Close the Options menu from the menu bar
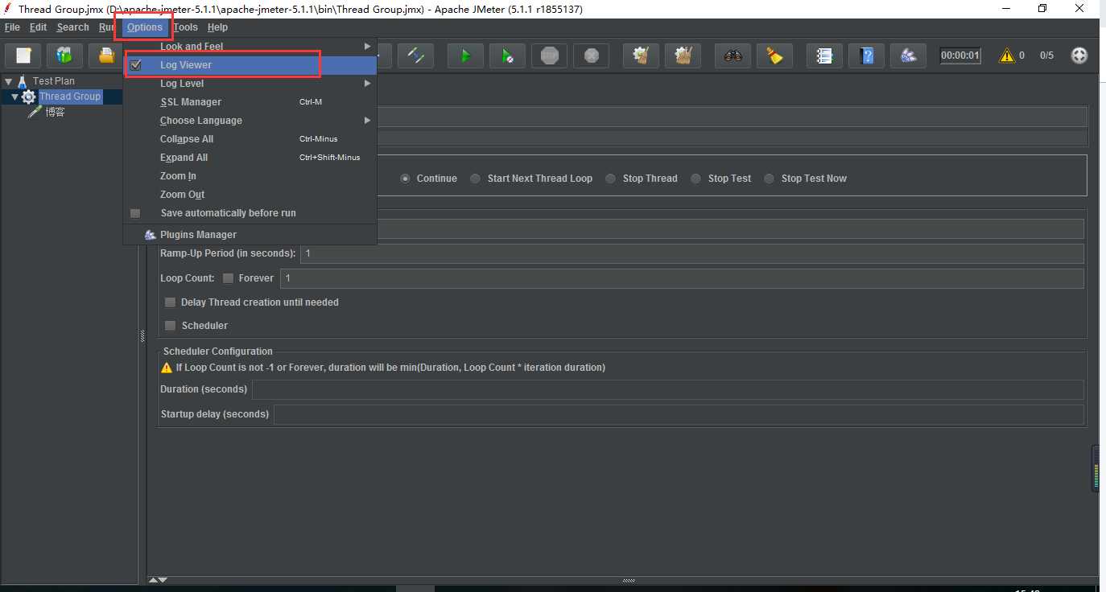The image size is (1106, 592). 145,27
